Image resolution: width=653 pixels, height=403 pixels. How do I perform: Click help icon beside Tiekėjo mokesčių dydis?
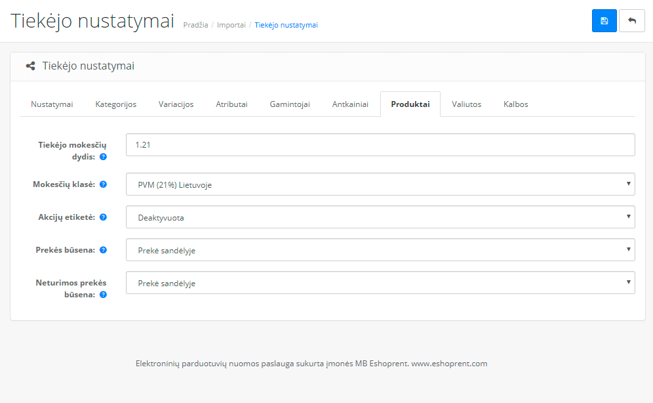pos(104,157)
